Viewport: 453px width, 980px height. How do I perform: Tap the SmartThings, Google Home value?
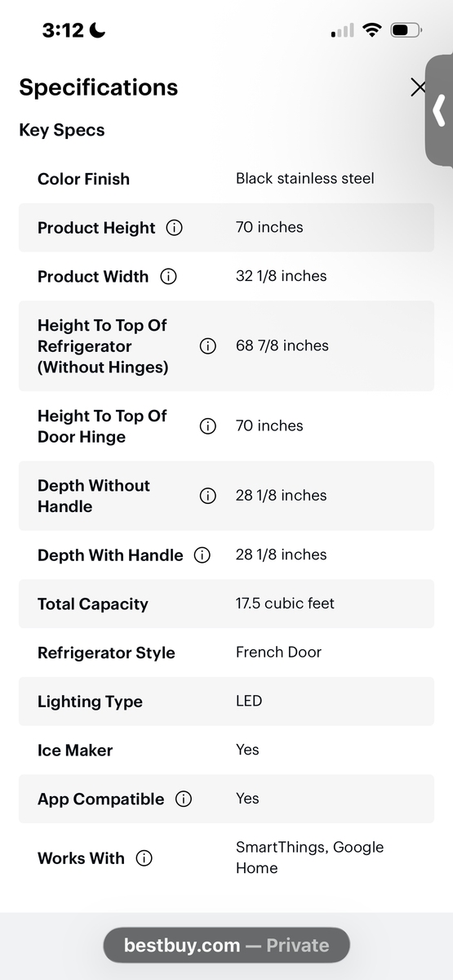point(309,857)
